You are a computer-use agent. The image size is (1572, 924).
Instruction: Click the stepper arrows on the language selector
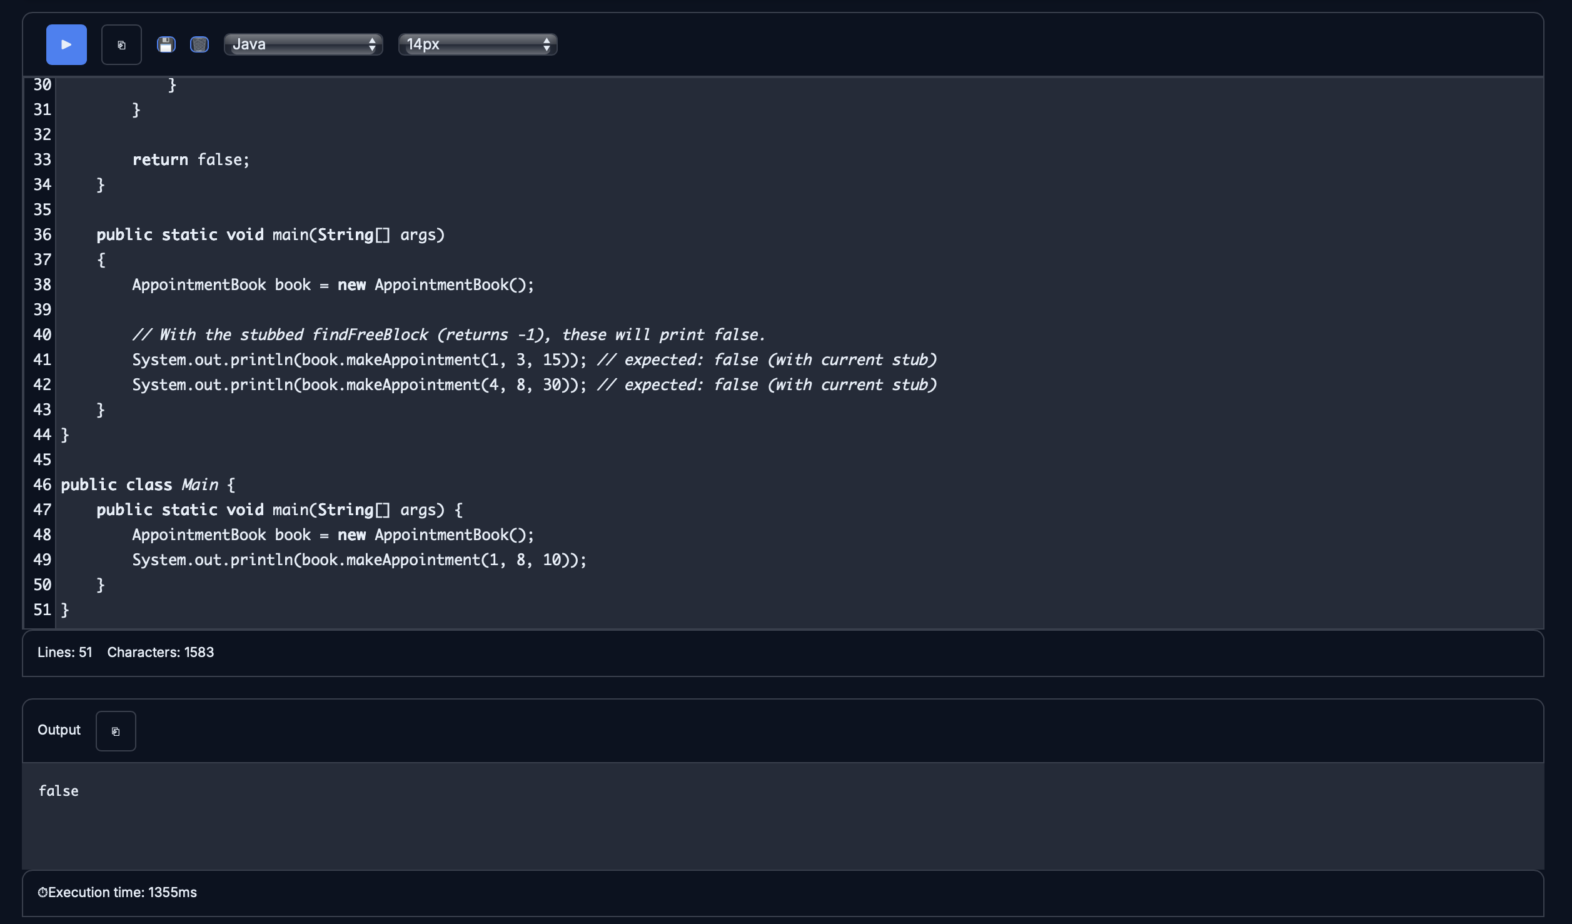point(373,44)
